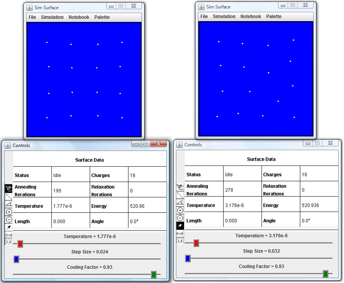Click Energy value 520.86 in left Controls
This screenshot has width=344, height=283.
pos(137,206)
